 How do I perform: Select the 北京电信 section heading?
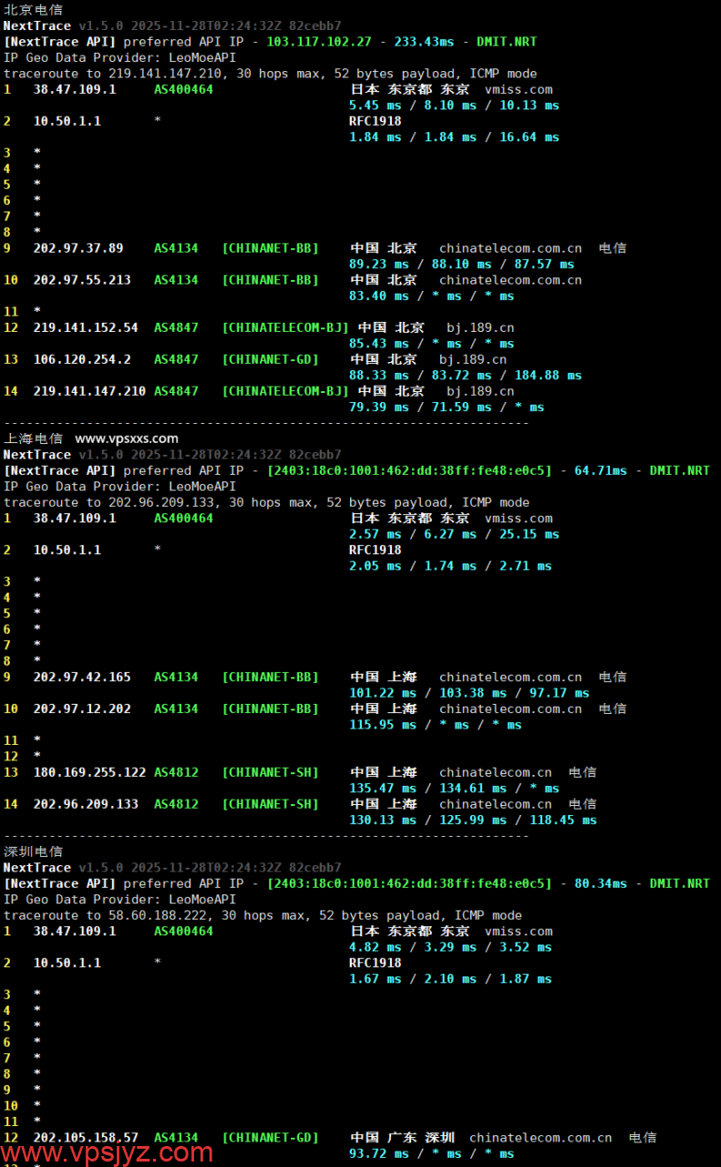(x=34, y=9)
